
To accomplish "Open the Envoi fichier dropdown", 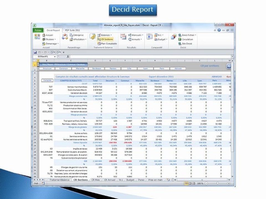I will point(187,35).
